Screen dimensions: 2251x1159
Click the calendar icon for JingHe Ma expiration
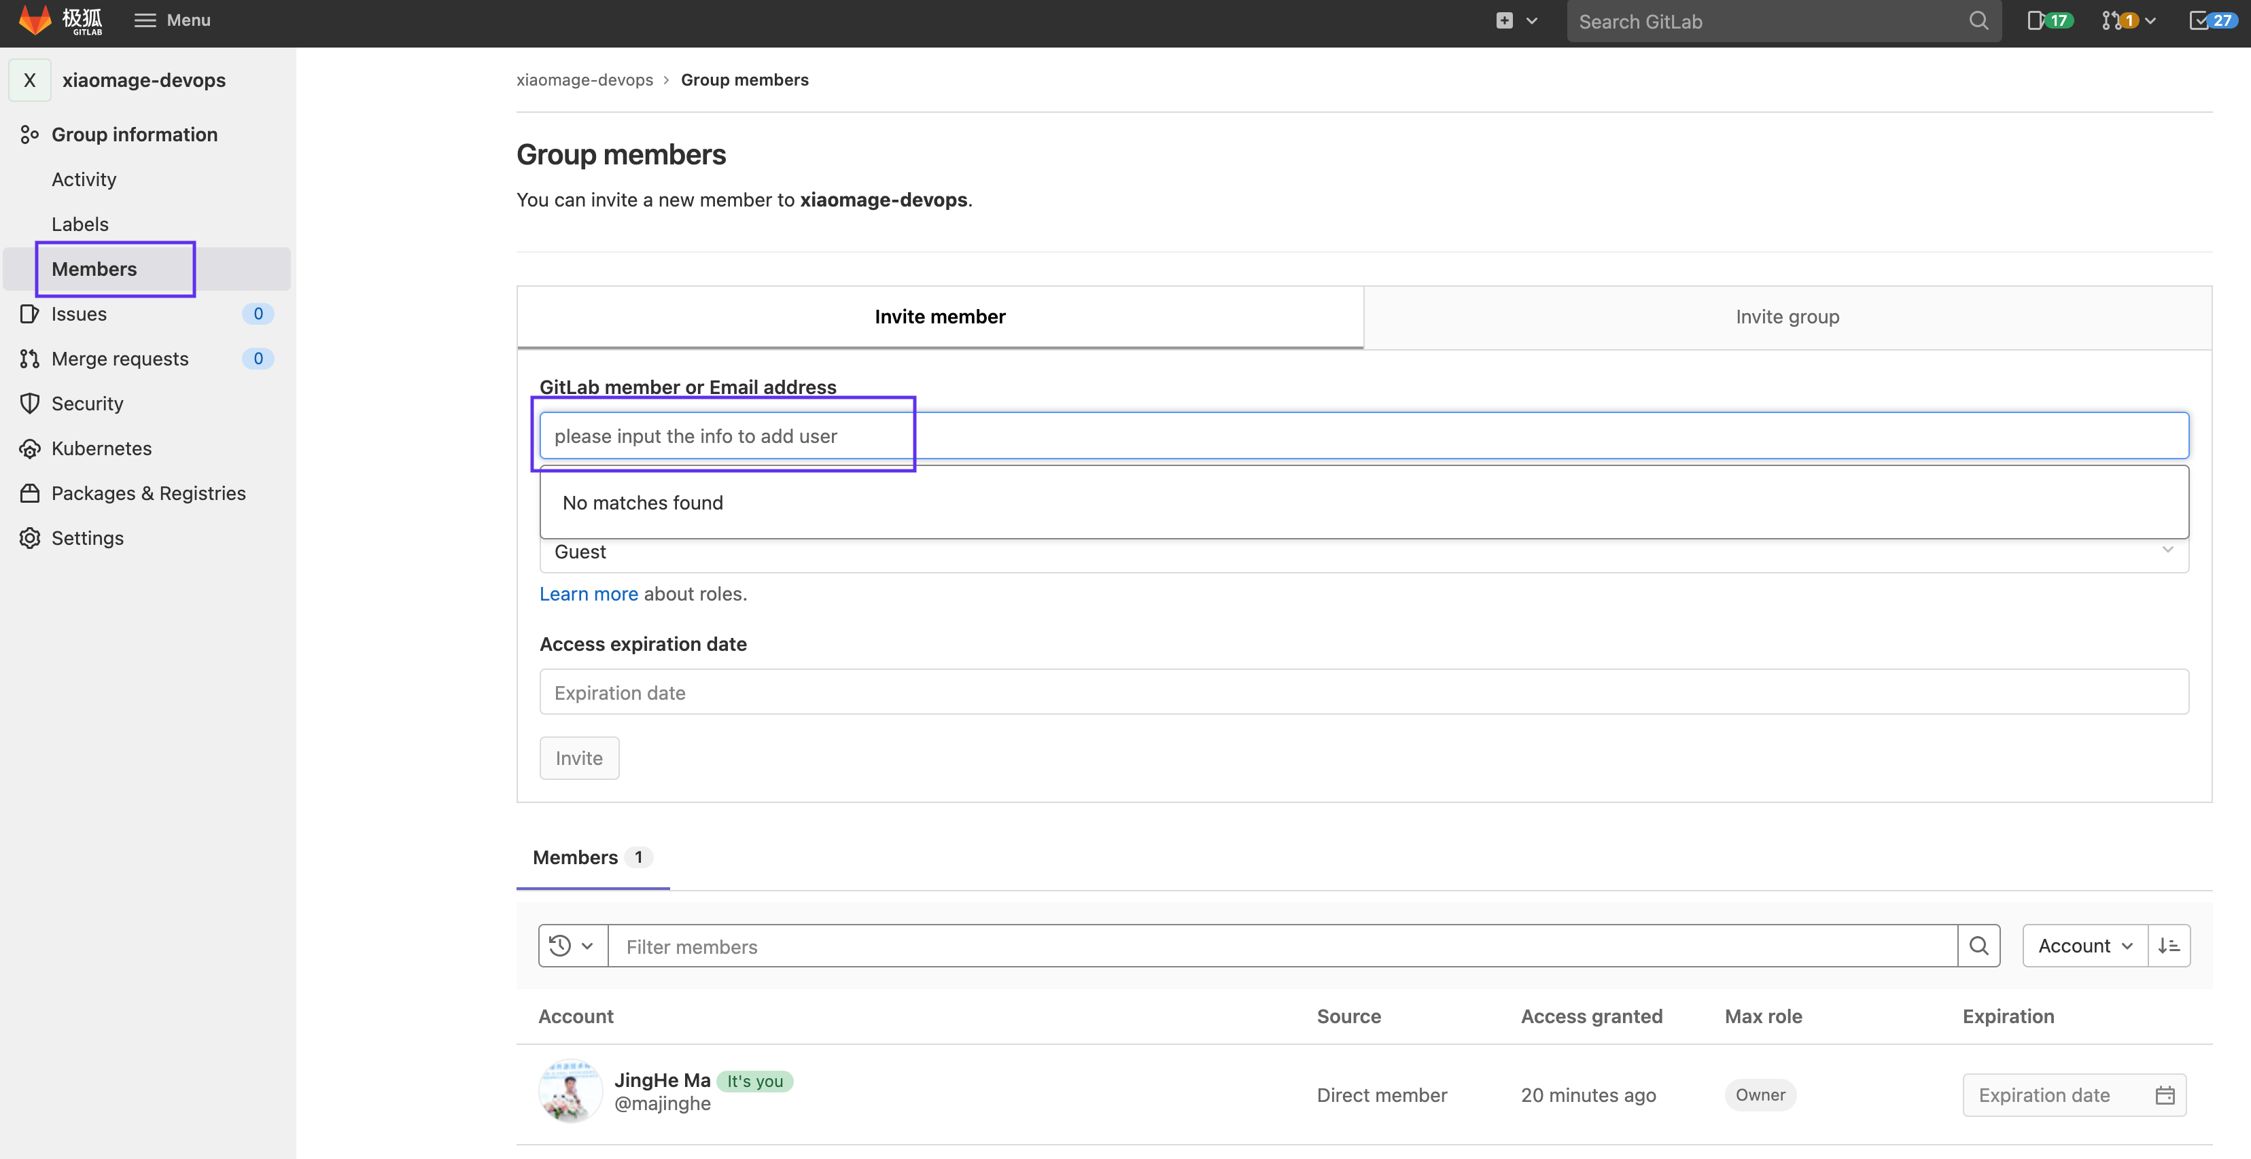[x=2165, y=1095]
